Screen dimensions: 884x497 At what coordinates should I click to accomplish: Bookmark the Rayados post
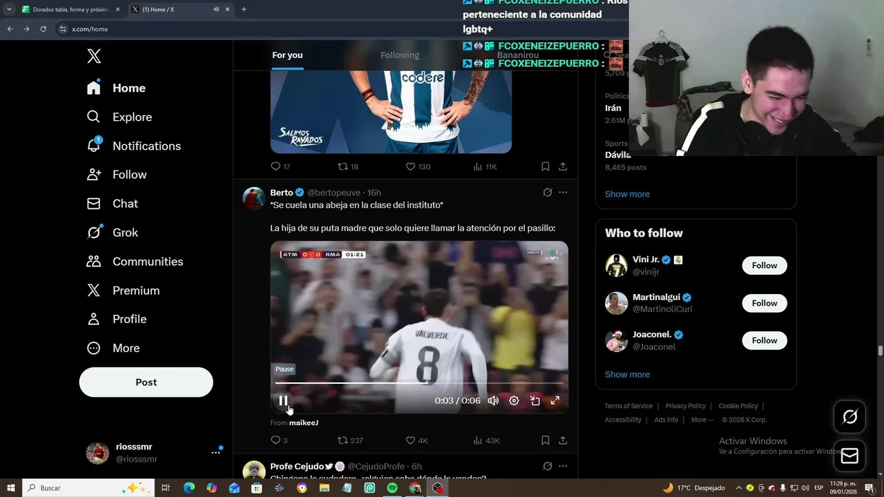(x=545, y=166)
